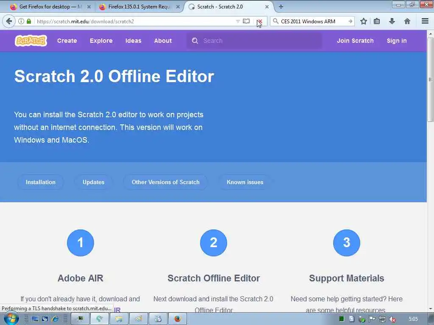
Task: Open the Create menu item
Action: [x=67, y=41]
